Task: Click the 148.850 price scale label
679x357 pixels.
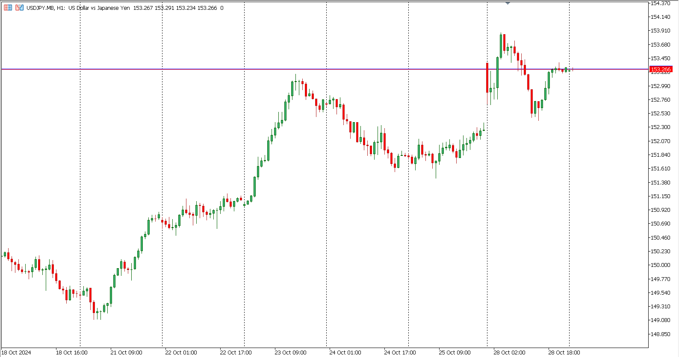Action: 661,334
